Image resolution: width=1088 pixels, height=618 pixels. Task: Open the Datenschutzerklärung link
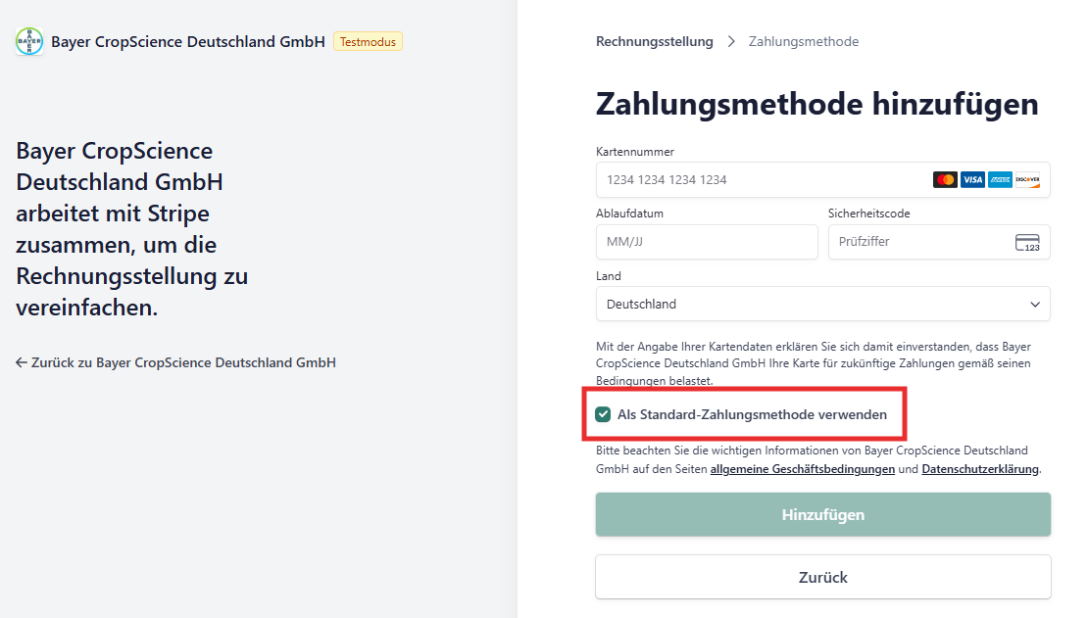click(x=980, y=469)
